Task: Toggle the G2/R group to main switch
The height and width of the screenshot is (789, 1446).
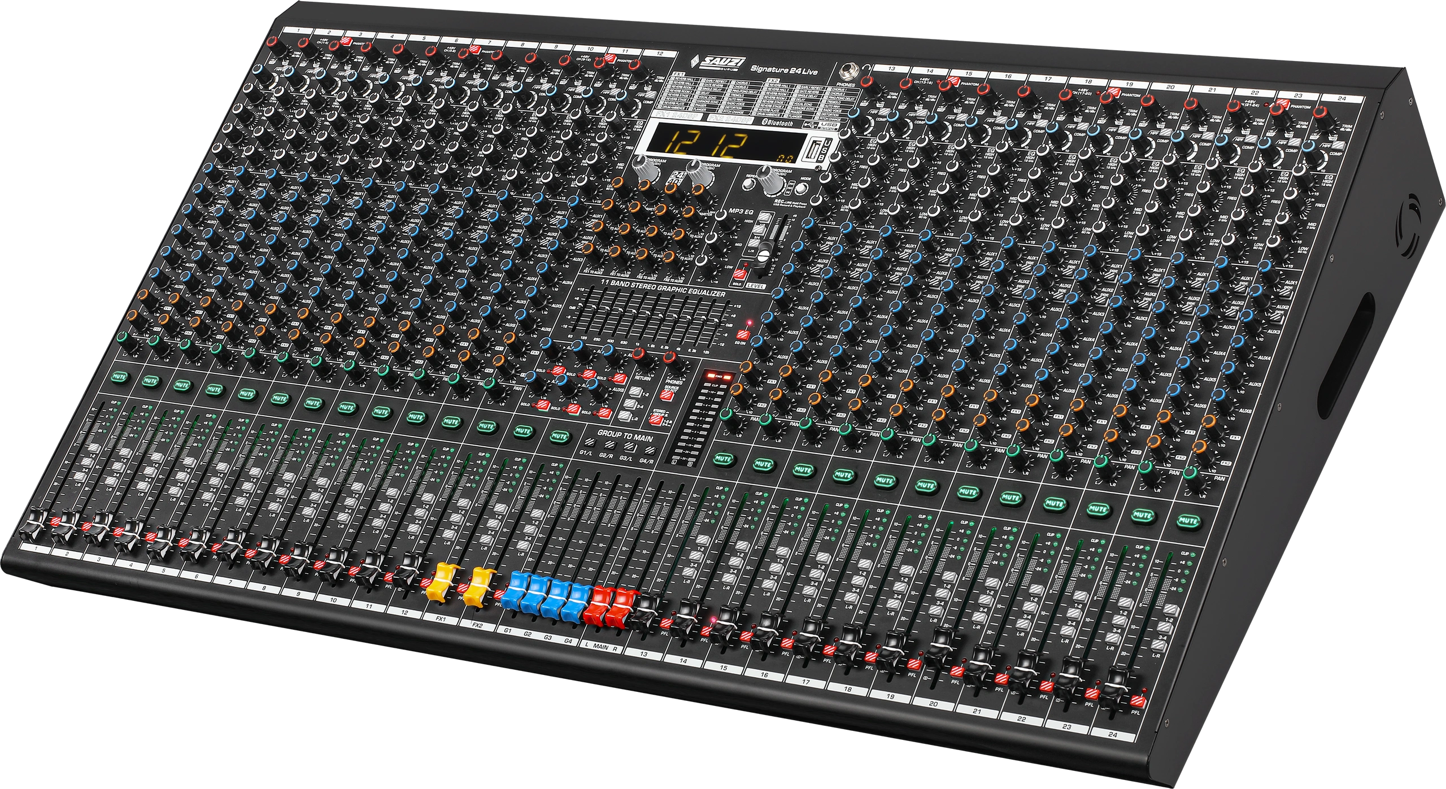Action: coord(609,446)
